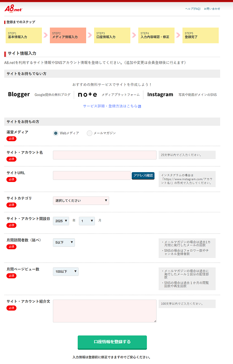
Task: Click the A8.net logo
Action: (x=13, y=9)
